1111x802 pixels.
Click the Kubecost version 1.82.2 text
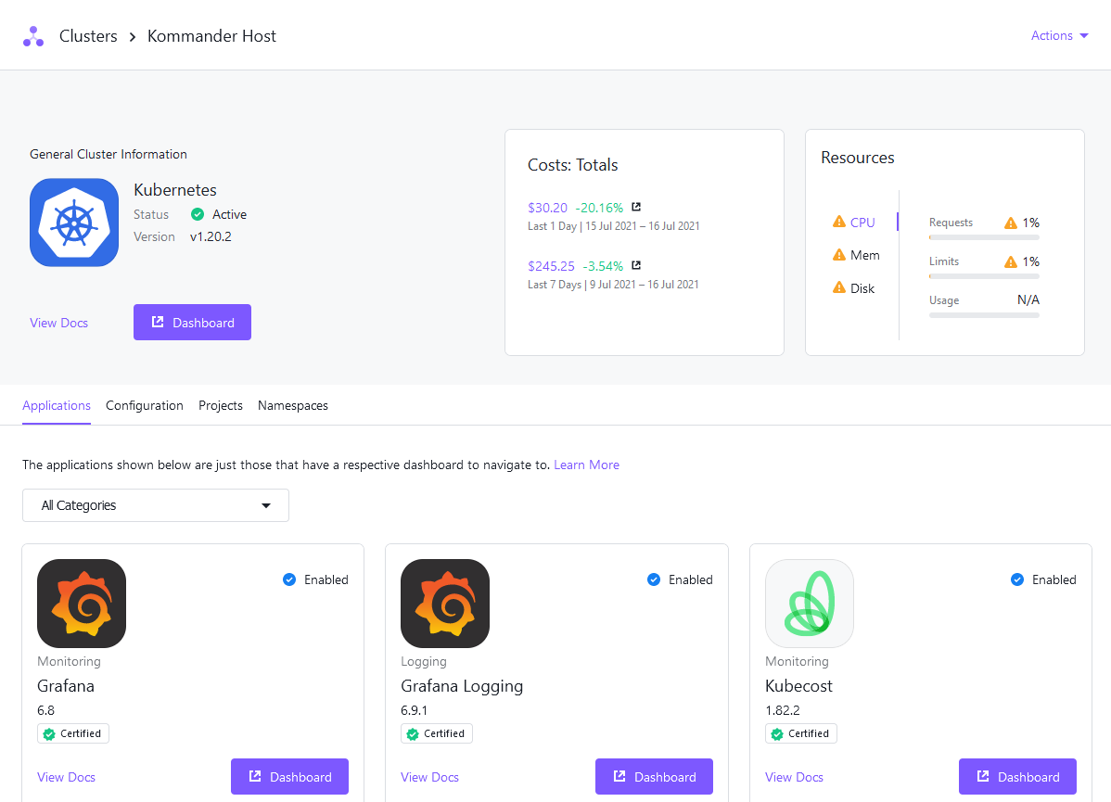click(782, 710)
